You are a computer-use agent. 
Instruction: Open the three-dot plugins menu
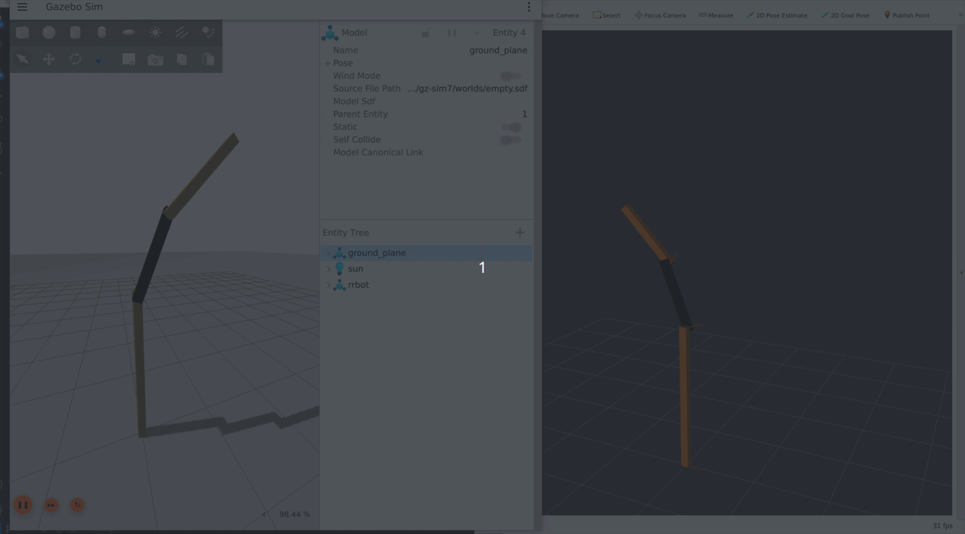529,7
